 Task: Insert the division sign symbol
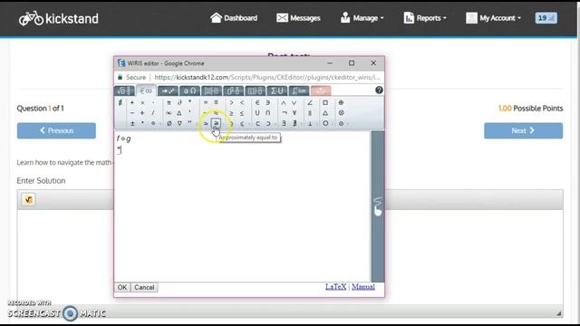(x=142, y=112)
